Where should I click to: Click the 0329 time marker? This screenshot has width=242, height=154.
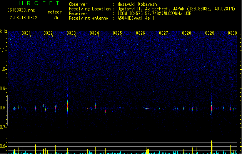(210, 33)
